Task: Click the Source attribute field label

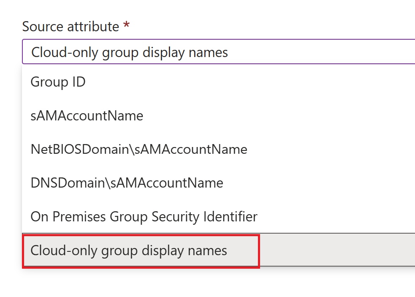Action: 71,27
